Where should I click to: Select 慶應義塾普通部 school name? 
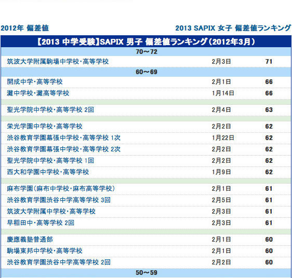click(30, 240)
